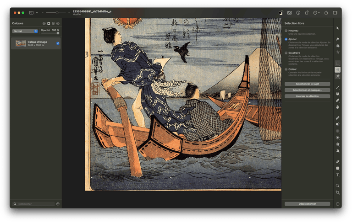Open the Share menu icon
The image size is (352, 223).
[x=326, y=13]
